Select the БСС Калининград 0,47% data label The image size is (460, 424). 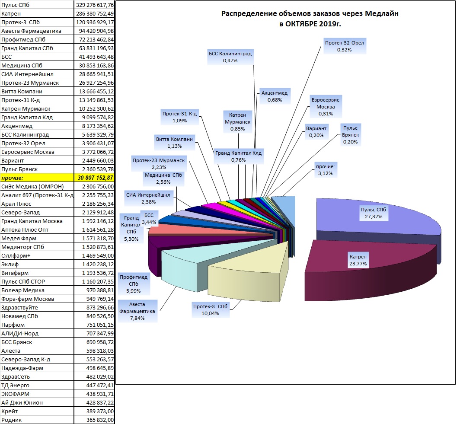(230, 57)
